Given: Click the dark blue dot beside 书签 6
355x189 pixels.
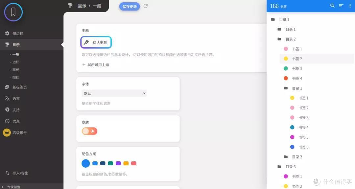Looking at the screenshot, I should click(292, 147).
